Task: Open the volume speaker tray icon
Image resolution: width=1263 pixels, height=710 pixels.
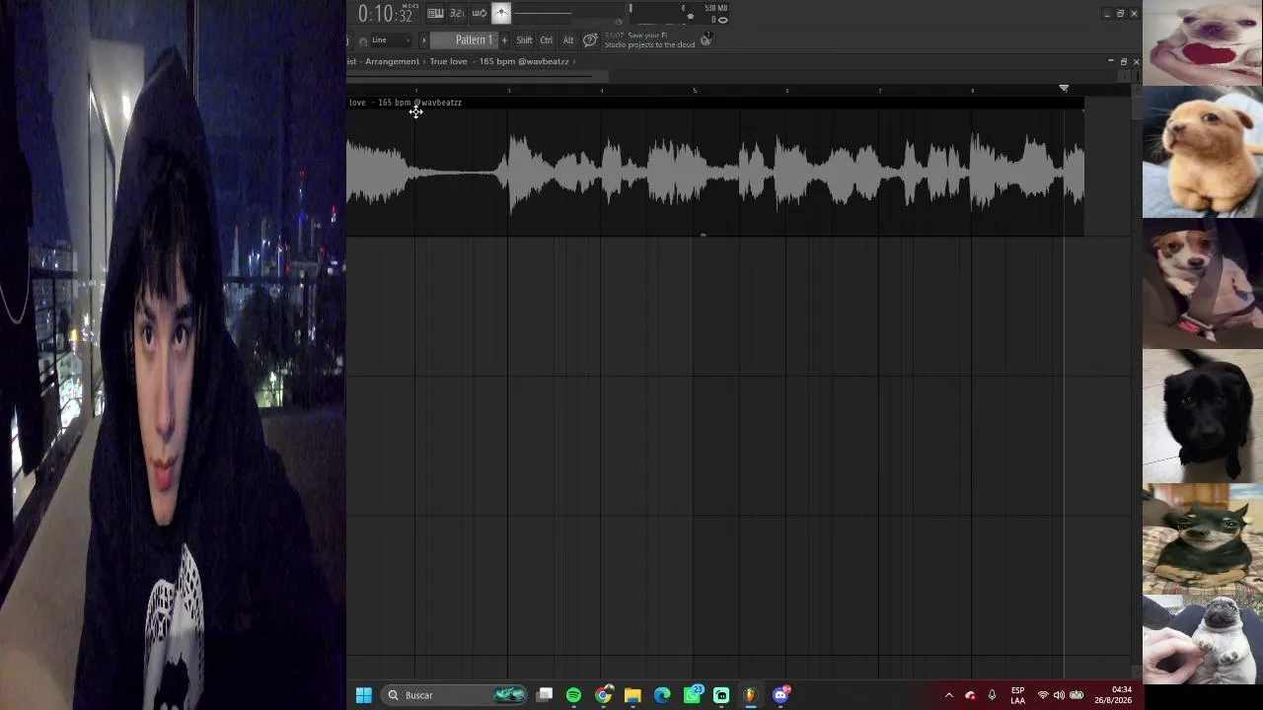Action: (1059, 695)
